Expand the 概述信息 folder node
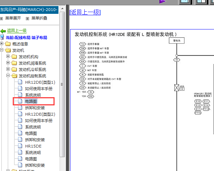 (x=1, y=44)
